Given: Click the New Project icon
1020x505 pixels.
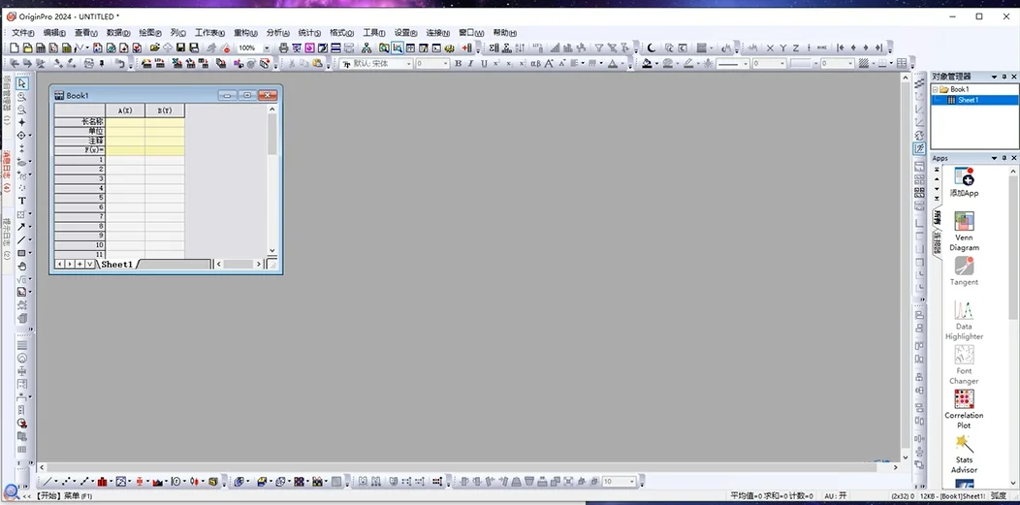Looking at the screenshot, I should coord(15,48).
